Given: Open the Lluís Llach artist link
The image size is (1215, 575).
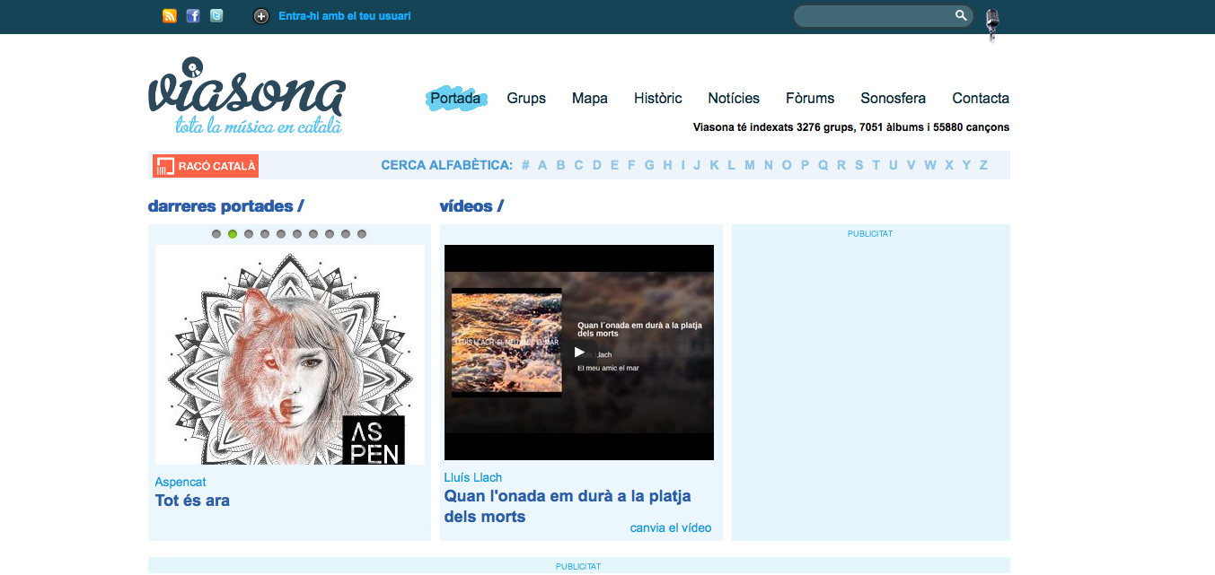Looking at the screenshot, I should click(x=473, y=477).
